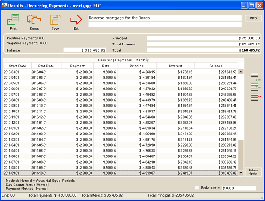Select the Interest column header
The image size is (265, 201).
coord(175,66)
